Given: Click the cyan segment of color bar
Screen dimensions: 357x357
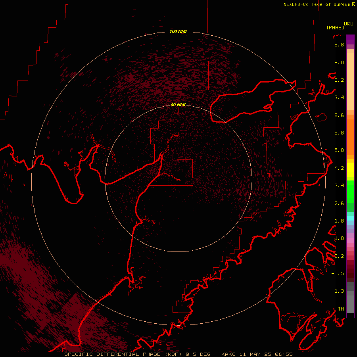Looking at the screenshot, I should (x=350, y=218).
